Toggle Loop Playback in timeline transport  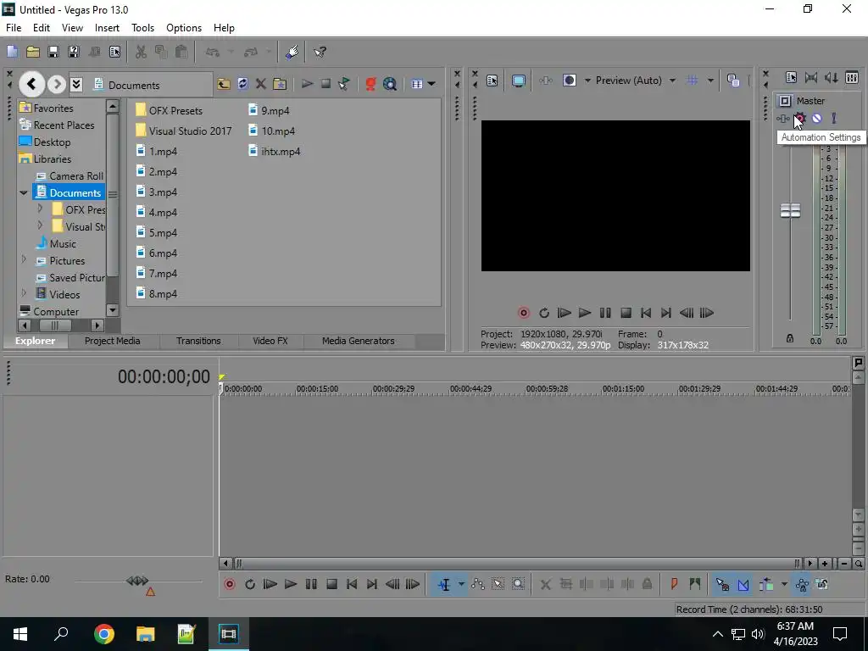(250, 585)
